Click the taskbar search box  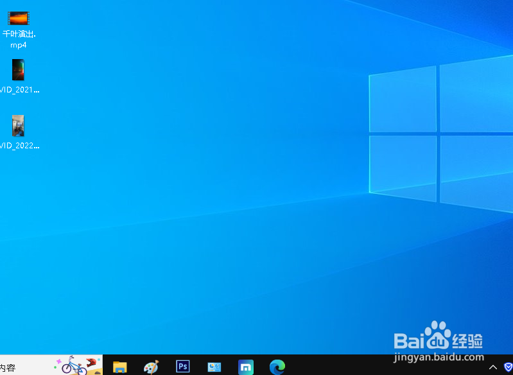(51, 365)
